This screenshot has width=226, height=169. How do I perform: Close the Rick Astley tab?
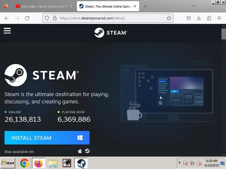[x=71, y=6]
